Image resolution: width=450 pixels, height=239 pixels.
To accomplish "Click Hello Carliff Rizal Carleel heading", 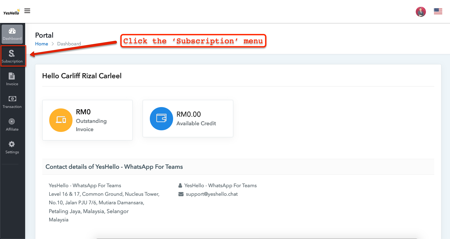I will (x=82, y=76).
